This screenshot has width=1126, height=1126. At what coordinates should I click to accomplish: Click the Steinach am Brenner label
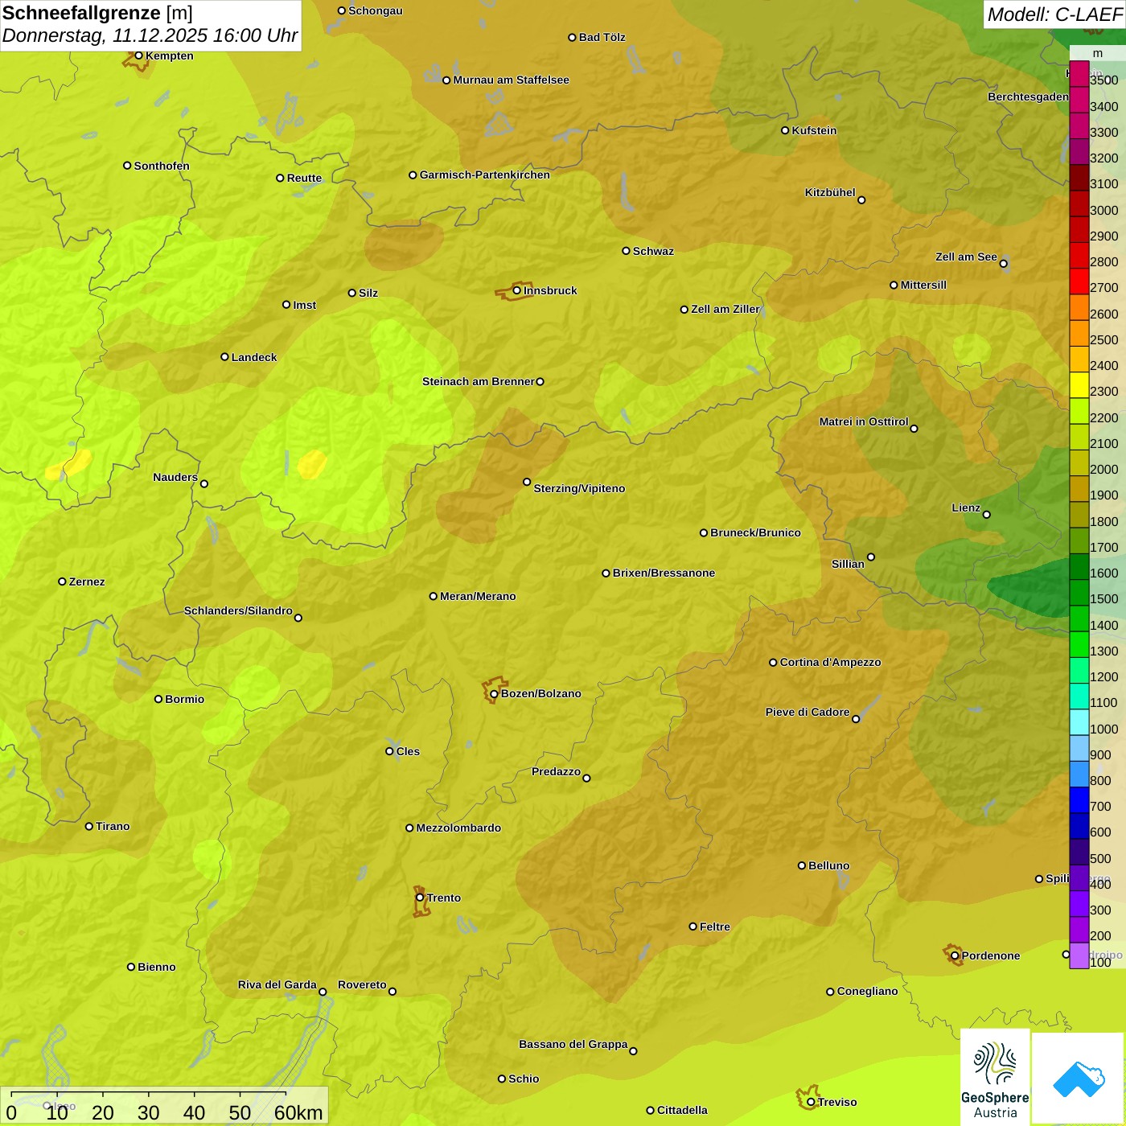479,381
